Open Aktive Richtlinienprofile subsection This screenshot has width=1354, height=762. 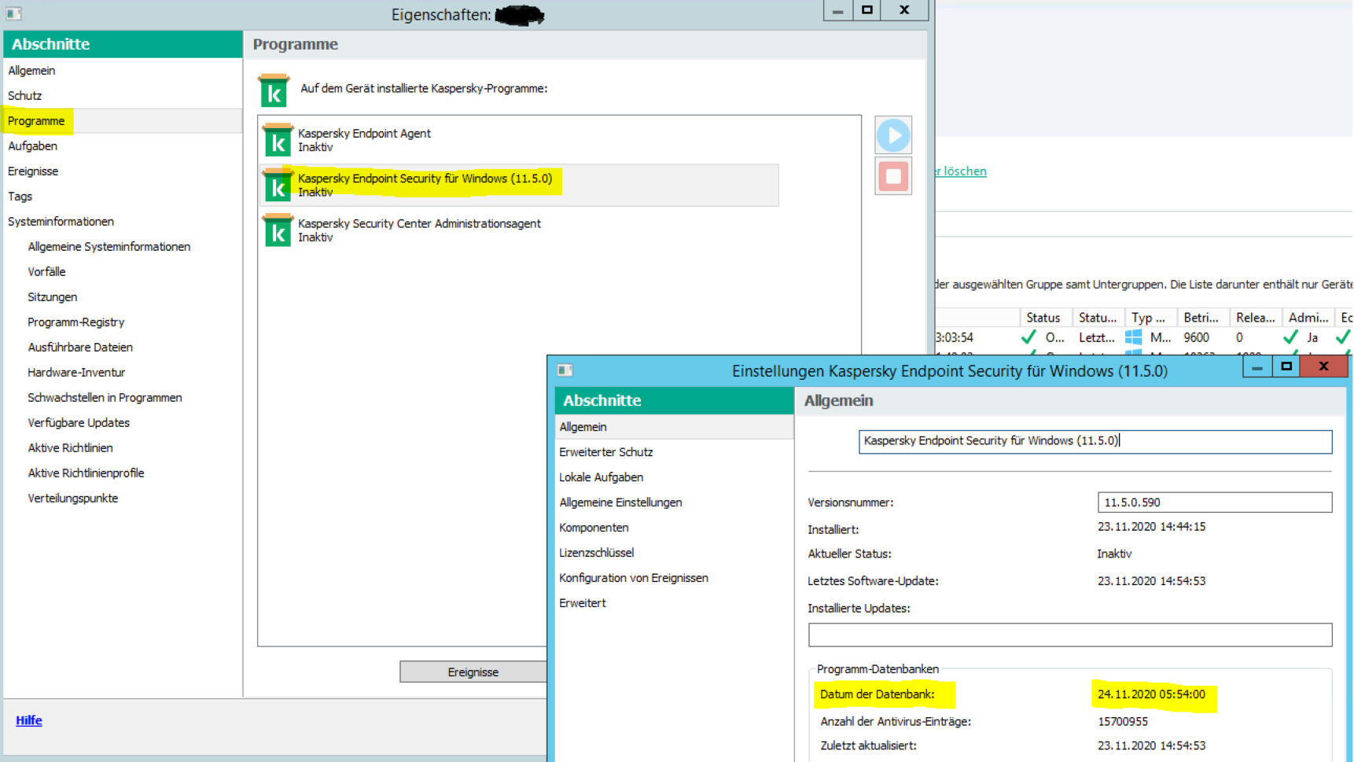[x=86, y=473]
